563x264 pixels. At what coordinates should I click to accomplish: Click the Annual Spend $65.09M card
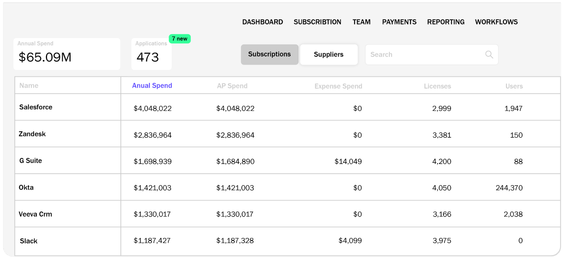tap(67, 54)
